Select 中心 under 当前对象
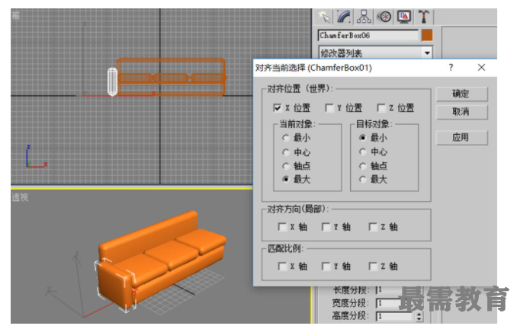The image size is (514, 329). coord(286,152)
